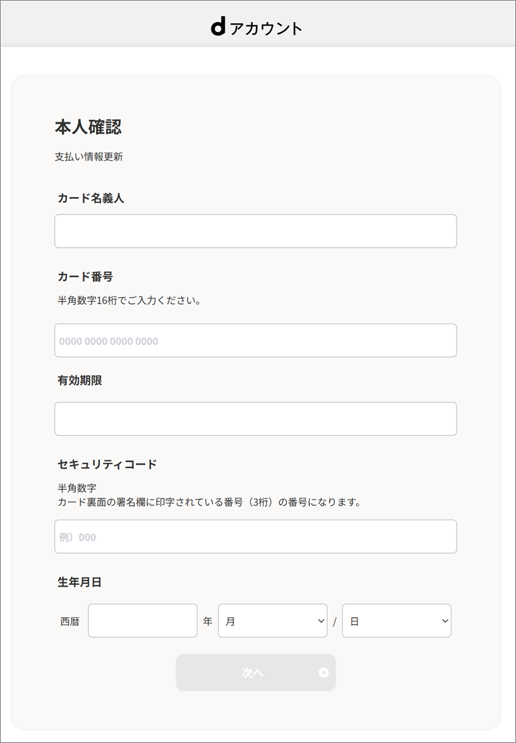Click the chevron arrow of the 月 selector
This screenshot has width=516, height=743.
tap(321, 621)
